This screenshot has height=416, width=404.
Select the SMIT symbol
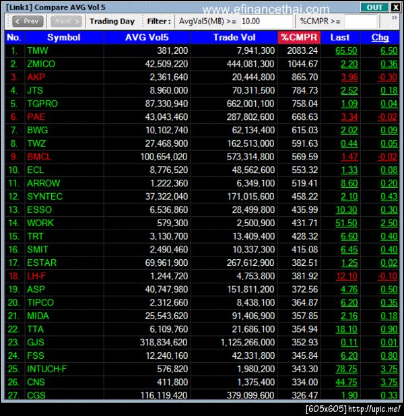click(x=38, y=250)
